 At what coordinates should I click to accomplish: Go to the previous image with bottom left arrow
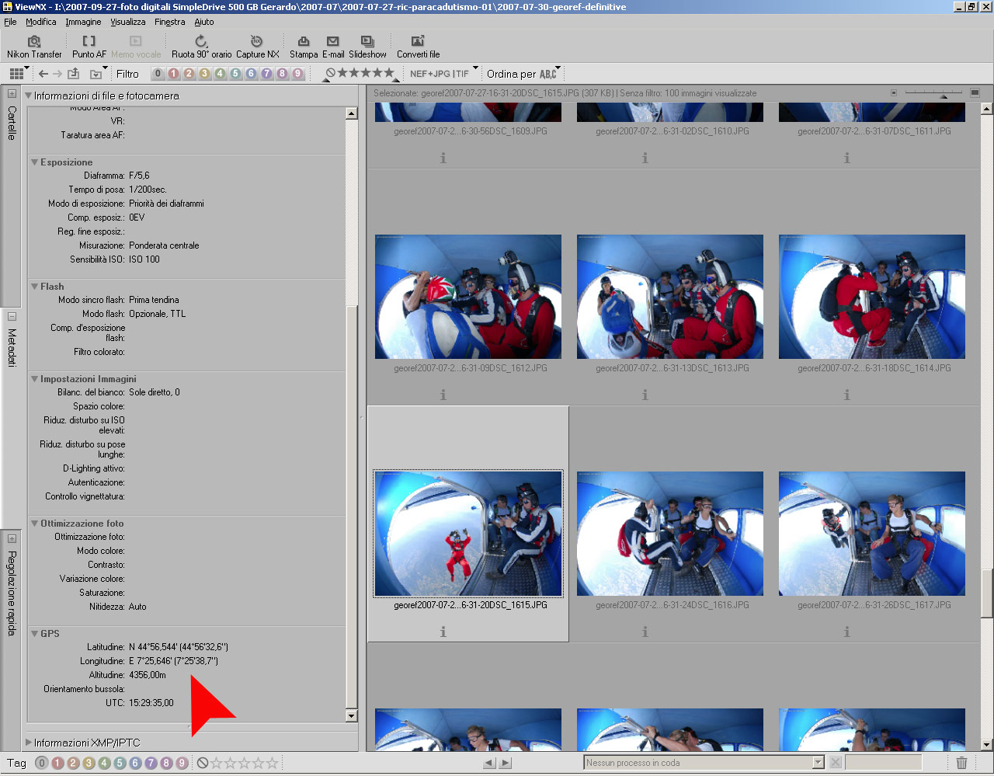pos(488,763)
